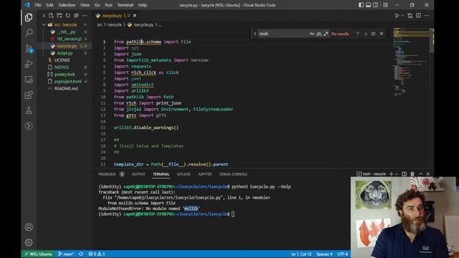Create a new folder in Explorer
The width and height of the screenshot is (459, 258).
click(x=60, y=16)
